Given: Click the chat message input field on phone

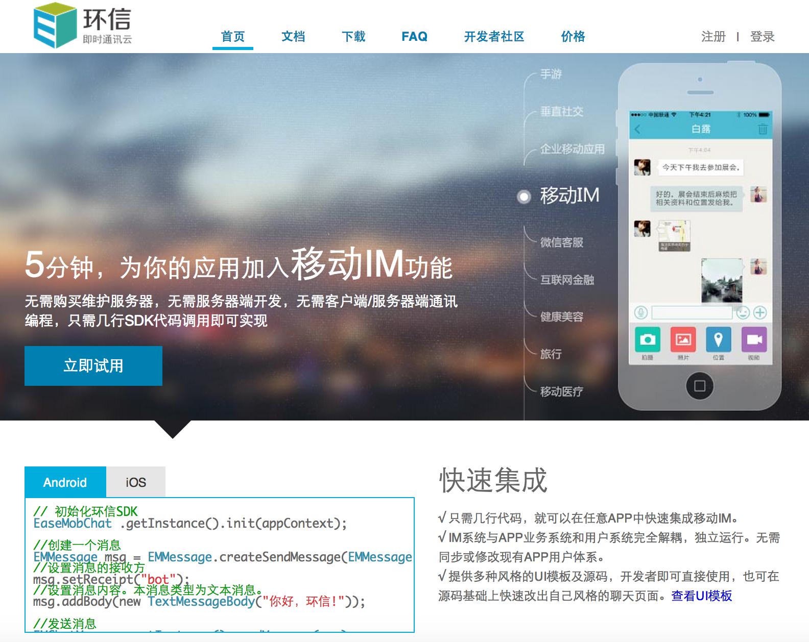Looking at the screenshot, I should click(x=692, y=312).
